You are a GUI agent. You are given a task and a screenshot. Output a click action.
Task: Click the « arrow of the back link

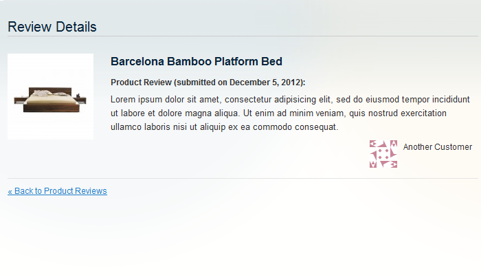tap(10, 192)
